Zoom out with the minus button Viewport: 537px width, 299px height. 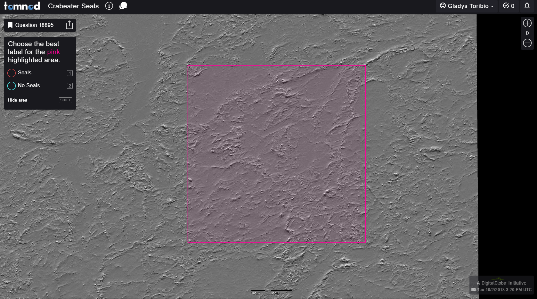(527, 43)
